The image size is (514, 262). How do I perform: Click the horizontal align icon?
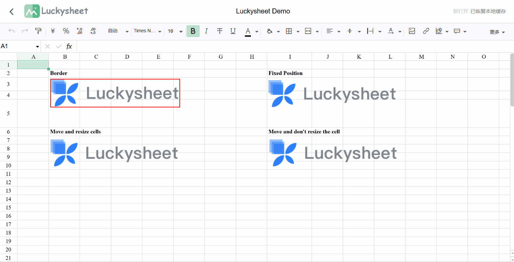tap(330, 31)
